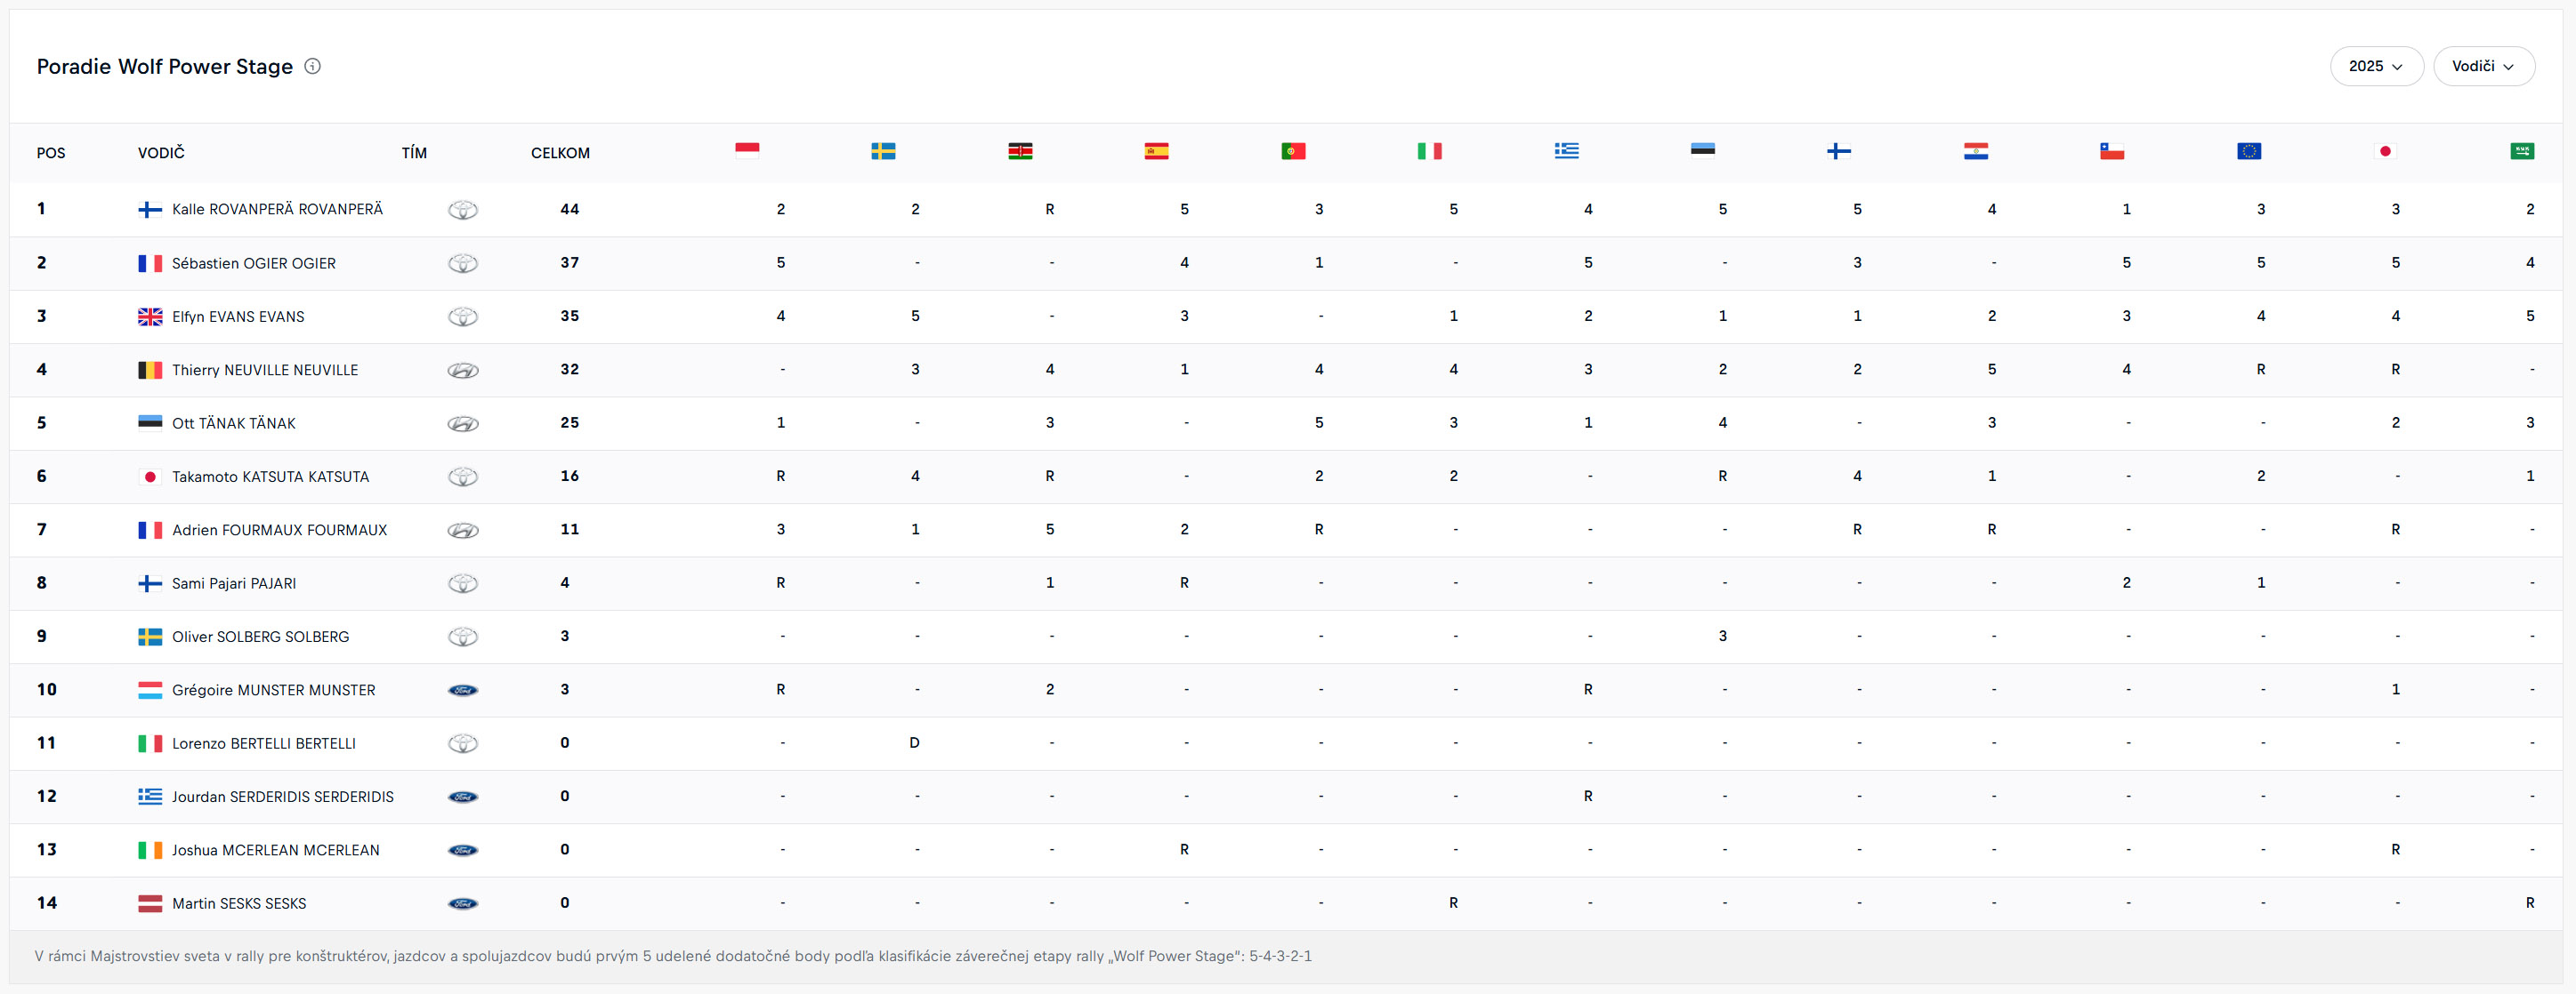
Task: Click the Hyundai logo in Thierry Neuville row
Action: [x=462, y=371]
